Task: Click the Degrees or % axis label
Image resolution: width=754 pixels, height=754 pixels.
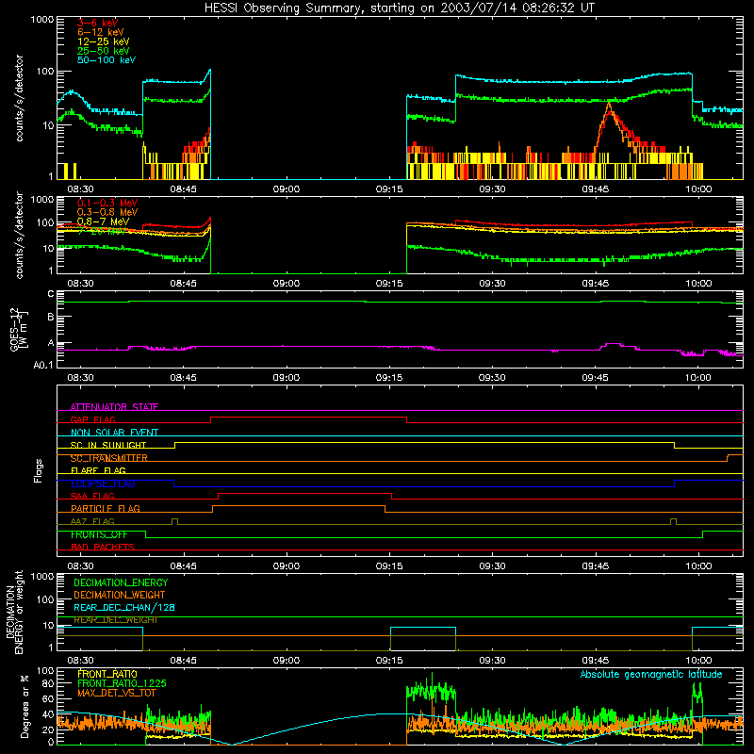Action: coord(25,706)
